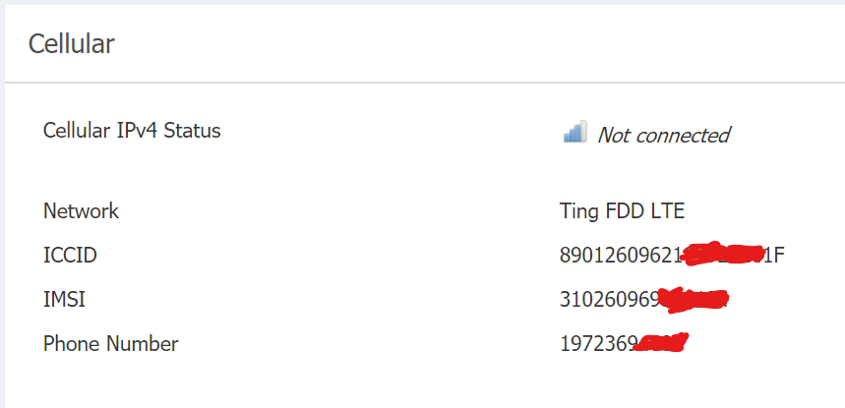This screenshot has height=408, width=845.
Task: Click the Phone Number field label
Action: (x=110, y=344)
